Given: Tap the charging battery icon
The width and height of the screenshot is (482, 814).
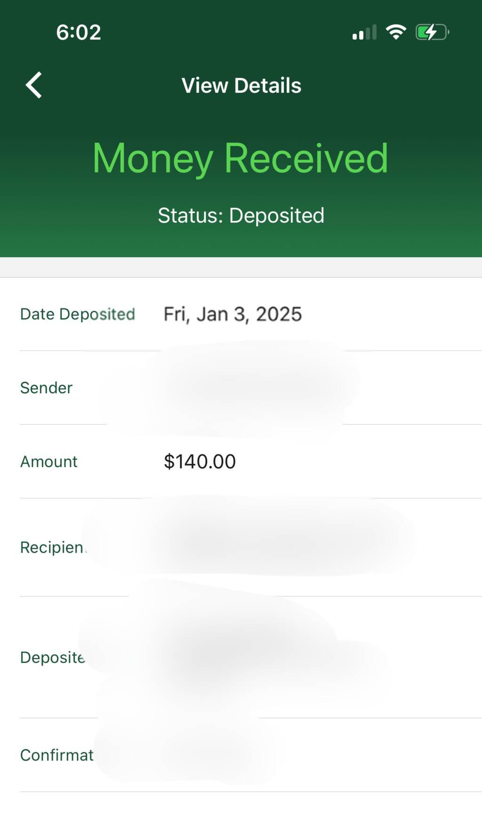Looking at the screenshot, I should pyautogui.click(x=432, y=33).
